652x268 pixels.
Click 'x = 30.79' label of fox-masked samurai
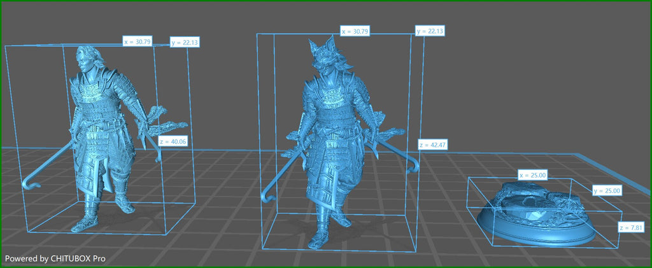pos(355,31)
